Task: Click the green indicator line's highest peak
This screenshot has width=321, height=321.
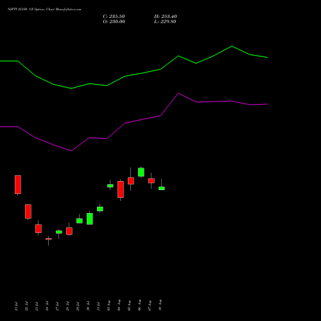Action: click(x=232, y=46)
